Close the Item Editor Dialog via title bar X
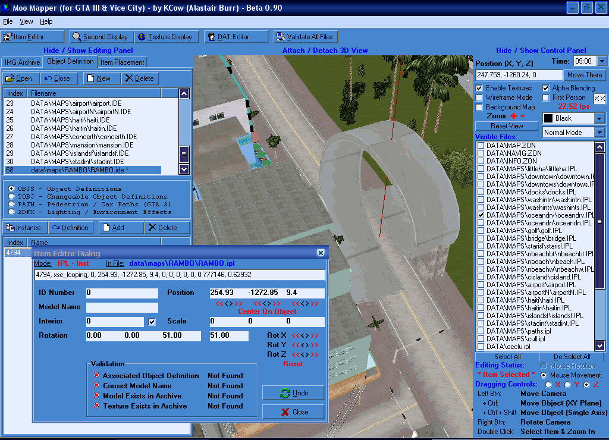The width and height of the screenshot is (609, 440). [x=321, y=253]
